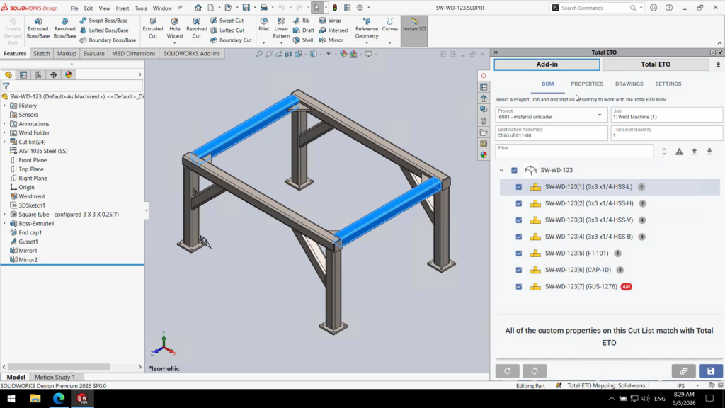The width and height of the screenshot is (725, 408).
Task: Uncheck SW-WD-123[7] GUS-1276 checkbox
Action: [519, 287]
